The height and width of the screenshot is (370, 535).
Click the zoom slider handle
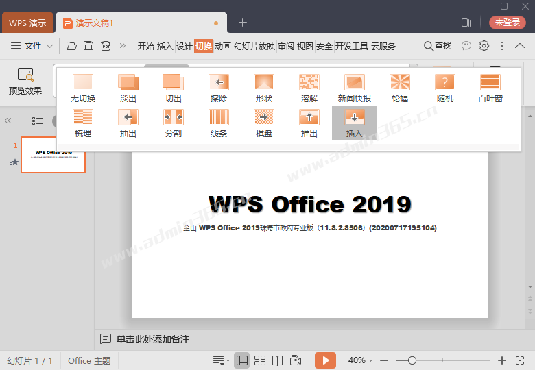412,360
